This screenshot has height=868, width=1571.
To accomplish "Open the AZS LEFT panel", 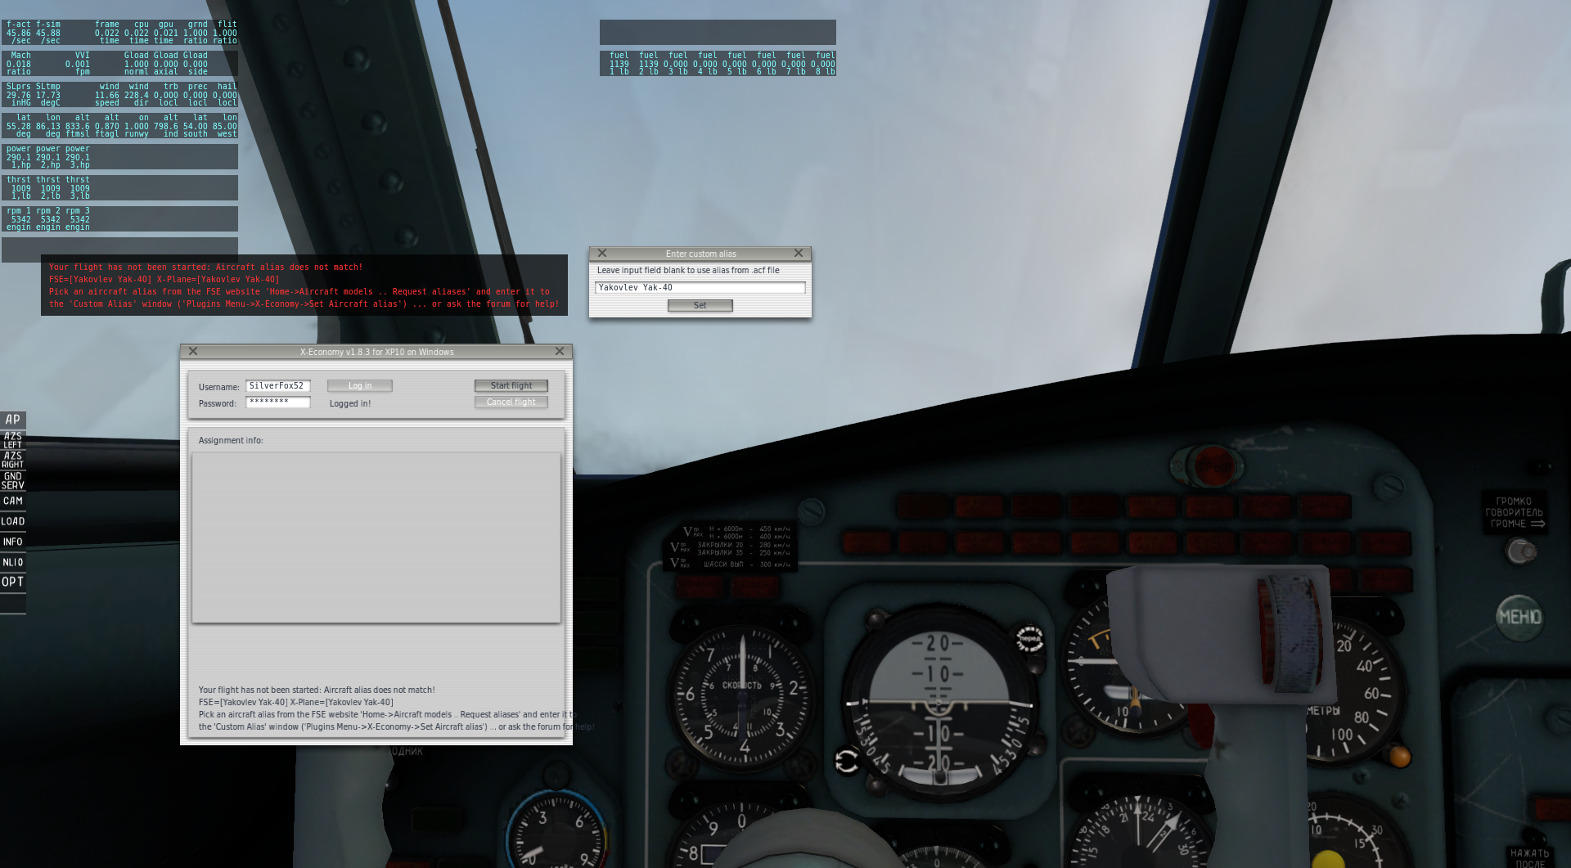I will pos(12,440).
